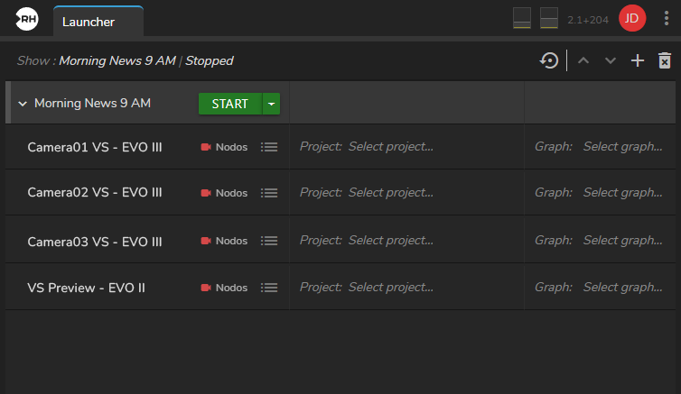Toggle the second layout panel indicator
The image size is (681, 394).
[x=549, y=19]
